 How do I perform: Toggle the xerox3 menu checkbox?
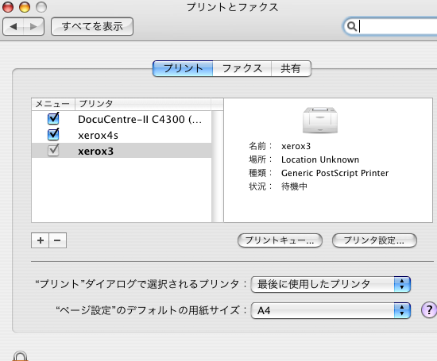[53, 151]
